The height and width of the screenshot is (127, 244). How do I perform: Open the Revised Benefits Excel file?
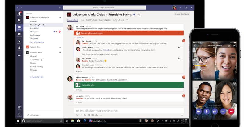129,85
